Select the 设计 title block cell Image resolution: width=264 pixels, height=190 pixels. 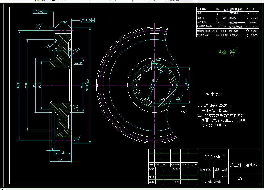pyautogui.click(x=152, y=169)
